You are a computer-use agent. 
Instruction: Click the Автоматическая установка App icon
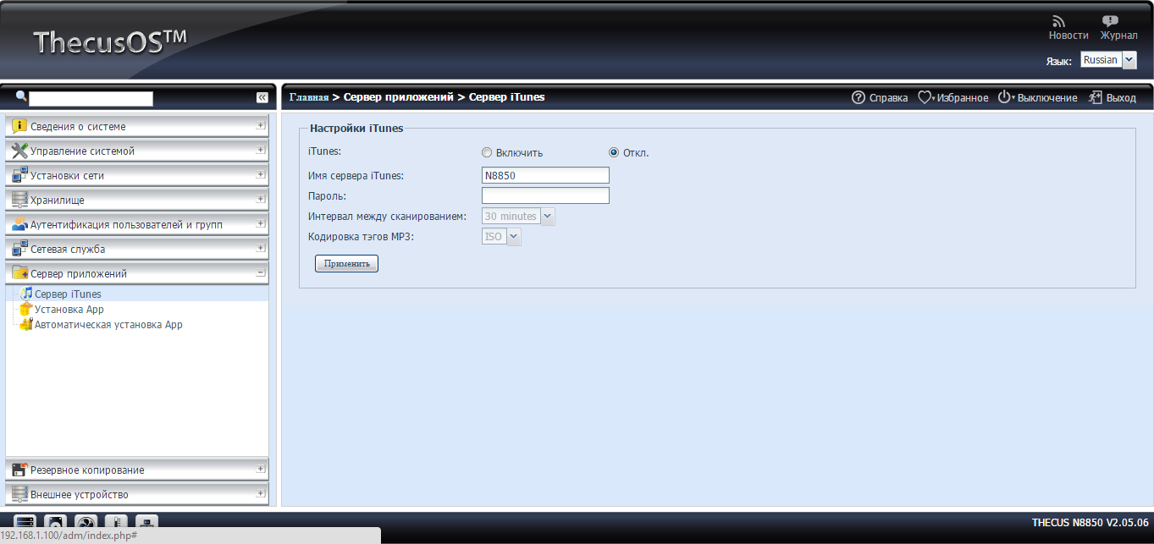coord(26,324)
